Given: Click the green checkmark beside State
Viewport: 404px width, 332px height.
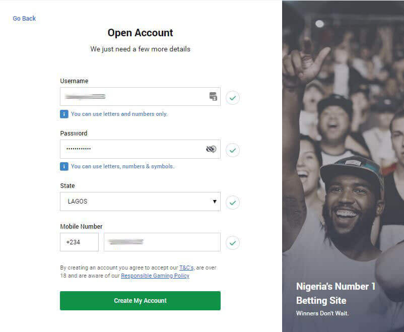Looking at the screenshot, I should coord(232,203).
